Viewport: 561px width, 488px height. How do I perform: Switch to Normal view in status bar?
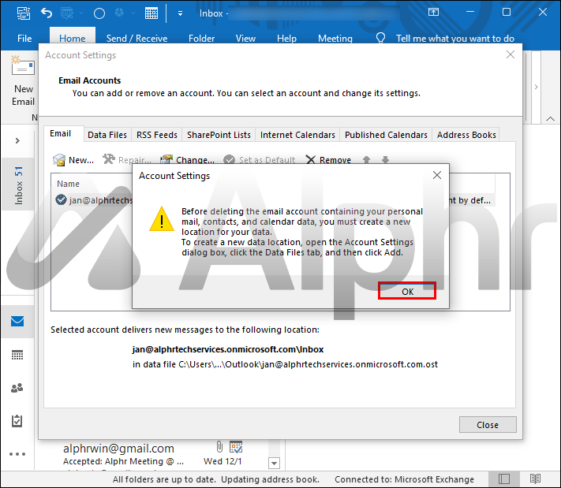tap(504, 479)
